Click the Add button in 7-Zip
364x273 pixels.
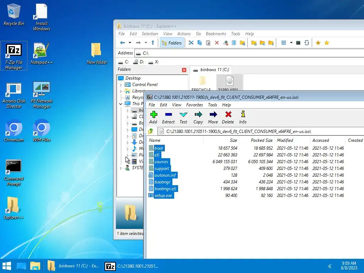[153, 117]
